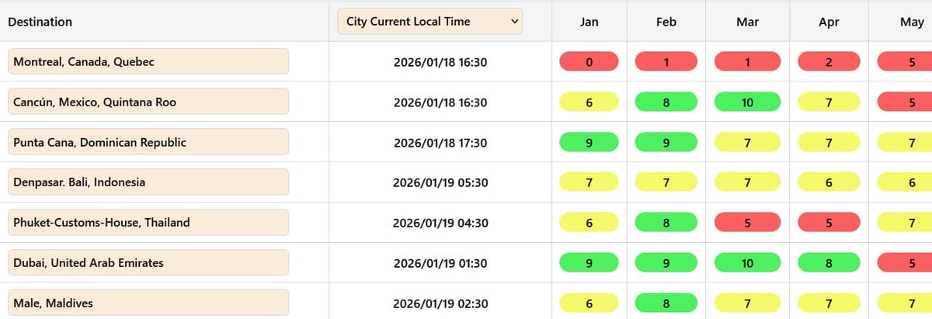Click the Punta Cana, Dominican Republic field
Image resolution: width=932 pixels, height=319 pixels.
coord(148,142)
